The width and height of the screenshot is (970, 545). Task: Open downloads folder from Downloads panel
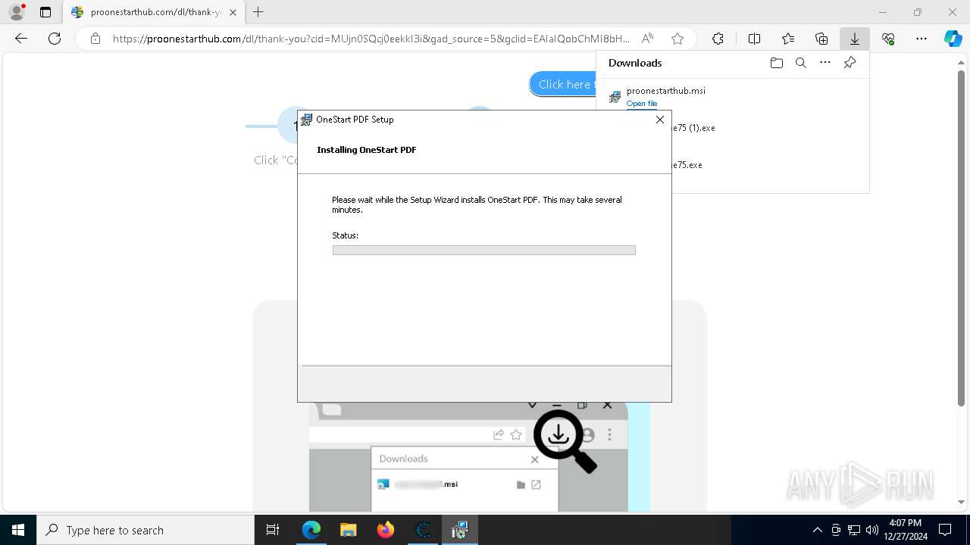777,63
